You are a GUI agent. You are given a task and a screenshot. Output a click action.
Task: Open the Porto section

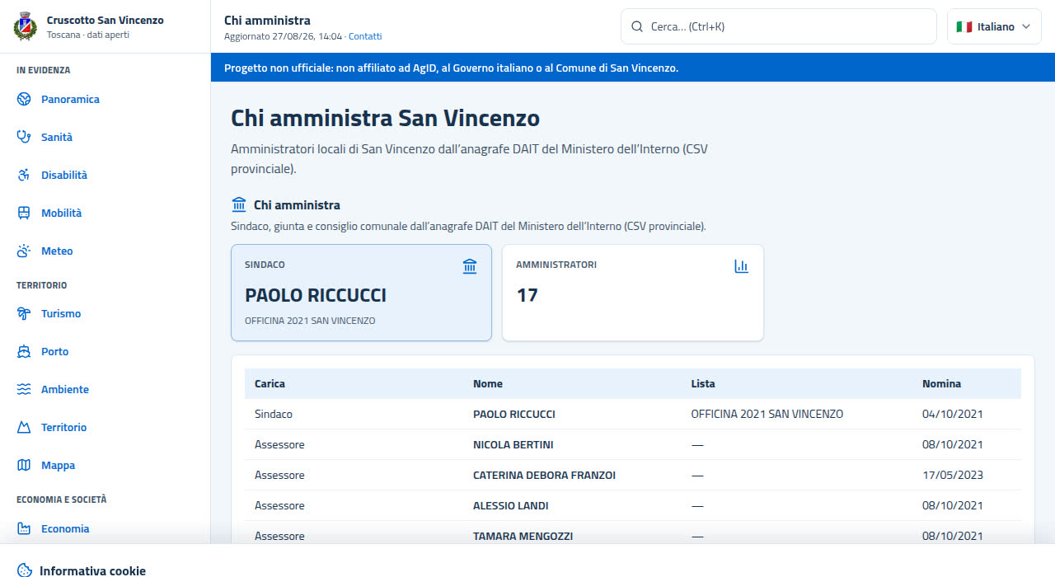point(105,352)
